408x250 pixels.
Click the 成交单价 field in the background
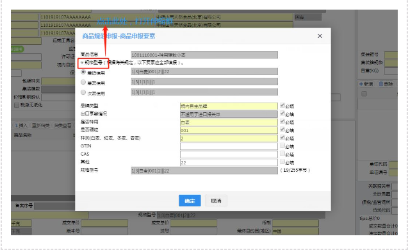(104, 223)
